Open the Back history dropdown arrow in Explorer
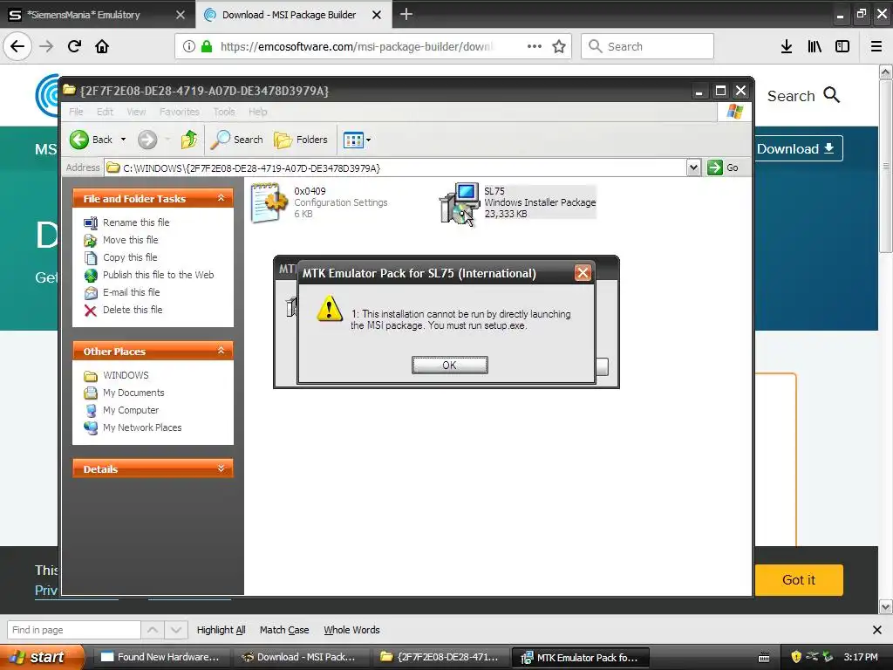This screenshot has height=670, width=893. tap(123, 140)
